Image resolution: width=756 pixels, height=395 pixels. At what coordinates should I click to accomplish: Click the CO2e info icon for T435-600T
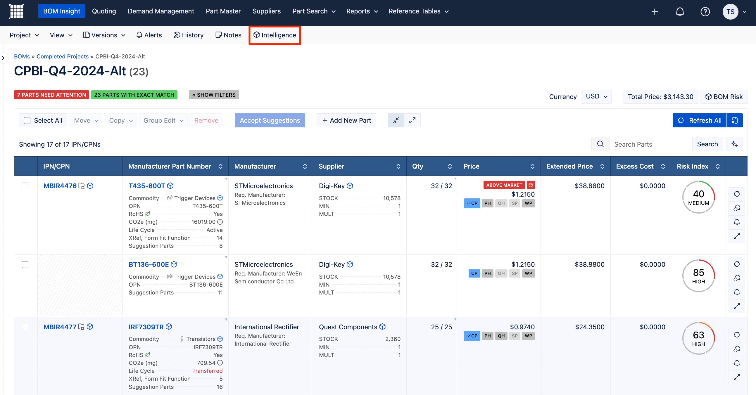[220, 222]
